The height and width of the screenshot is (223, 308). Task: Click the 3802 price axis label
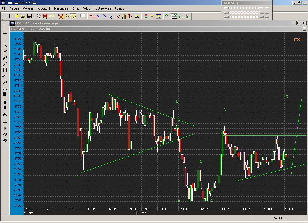(x=18, y=38)
